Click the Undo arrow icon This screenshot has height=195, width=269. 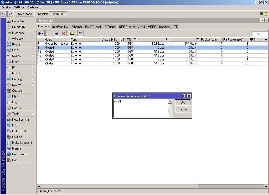[4, 14]
